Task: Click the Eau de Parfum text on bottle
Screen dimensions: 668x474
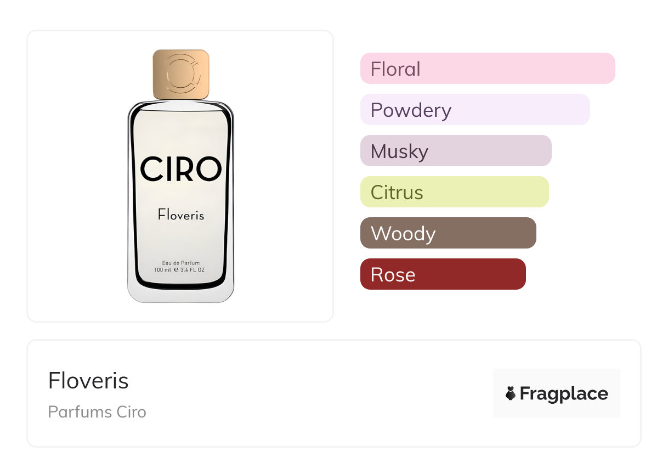Action: [181, 263]
